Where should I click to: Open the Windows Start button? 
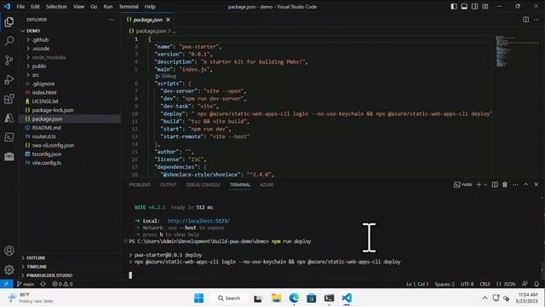click(198, 298)
